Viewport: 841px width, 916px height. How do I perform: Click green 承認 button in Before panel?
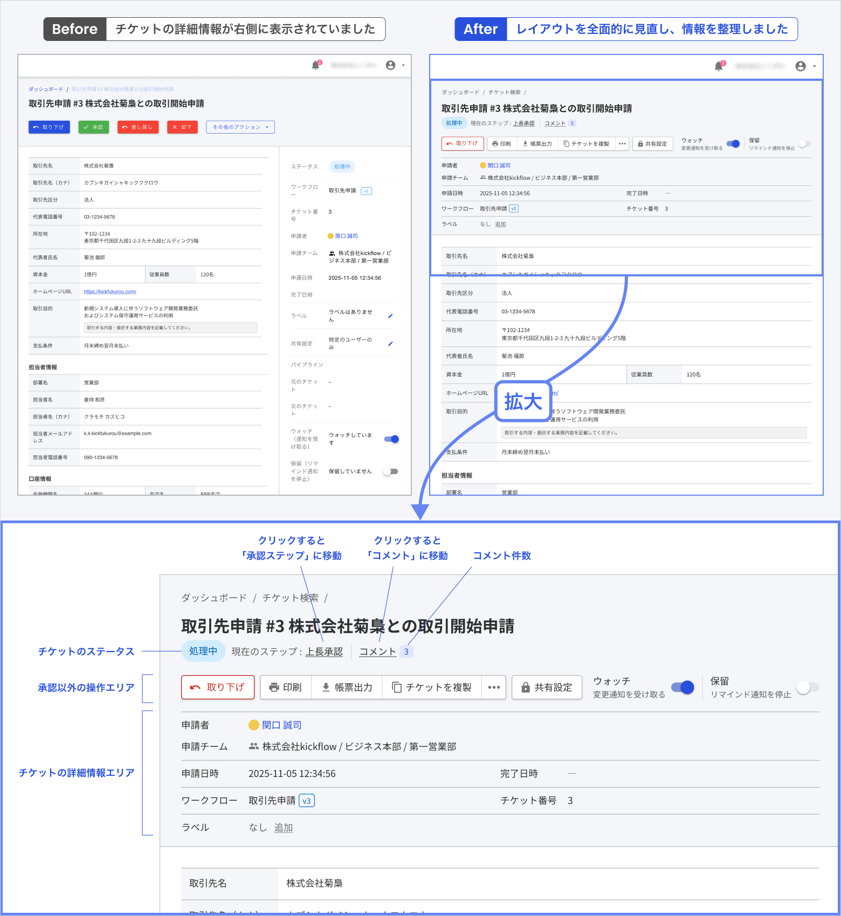point(94,127)
